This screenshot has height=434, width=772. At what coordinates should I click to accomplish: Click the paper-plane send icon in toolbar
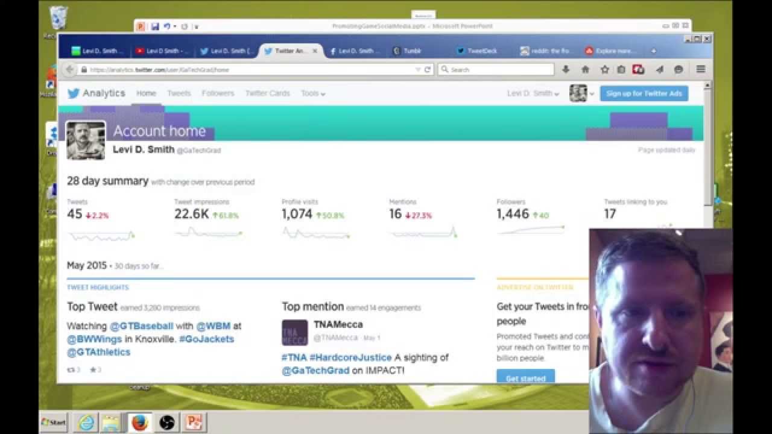pyautogui.click(x=659, y=70)
